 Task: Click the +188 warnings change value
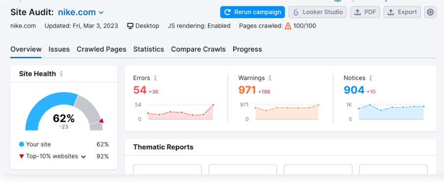(x=264, y=91)
